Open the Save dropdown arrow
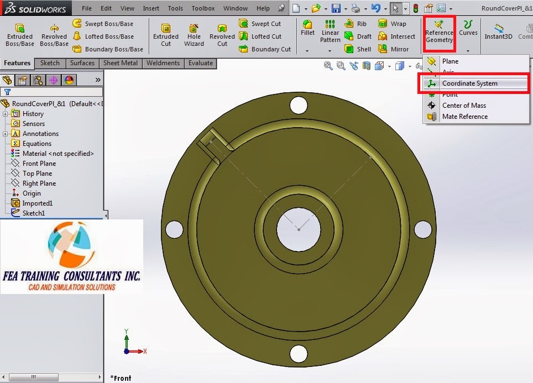 (346, 9)
